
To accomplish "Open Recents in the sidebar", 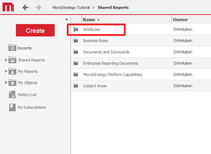I will tap(25, 48).
